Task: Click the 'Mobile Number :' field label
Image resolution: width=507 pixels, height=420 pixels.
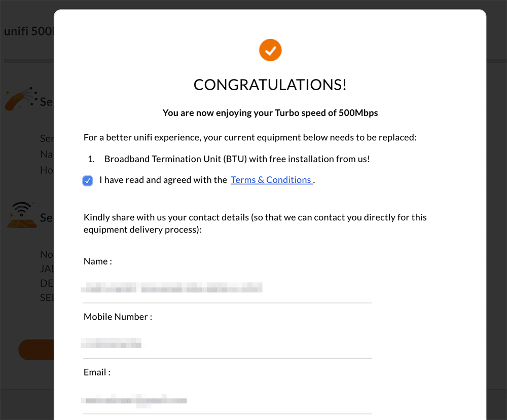Action: click(118, 317)
